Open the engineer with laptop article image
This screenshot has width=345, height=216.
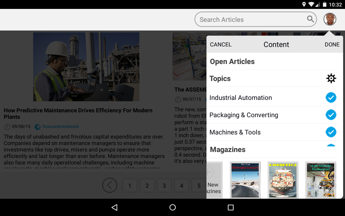pos(86,67)
